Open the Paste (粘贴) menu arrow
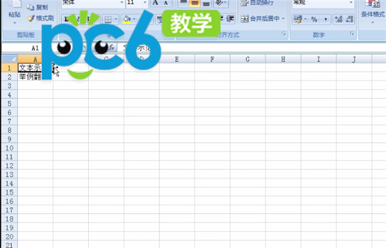Screen dimensions: 386x248 coord(15,23)
